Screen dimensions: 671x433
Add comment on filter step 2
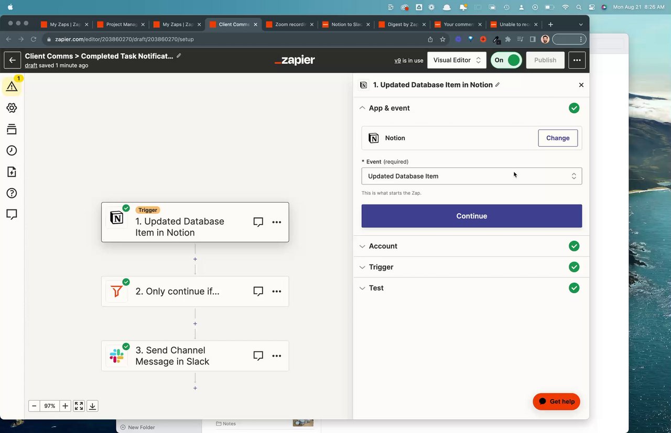[258, 291]
